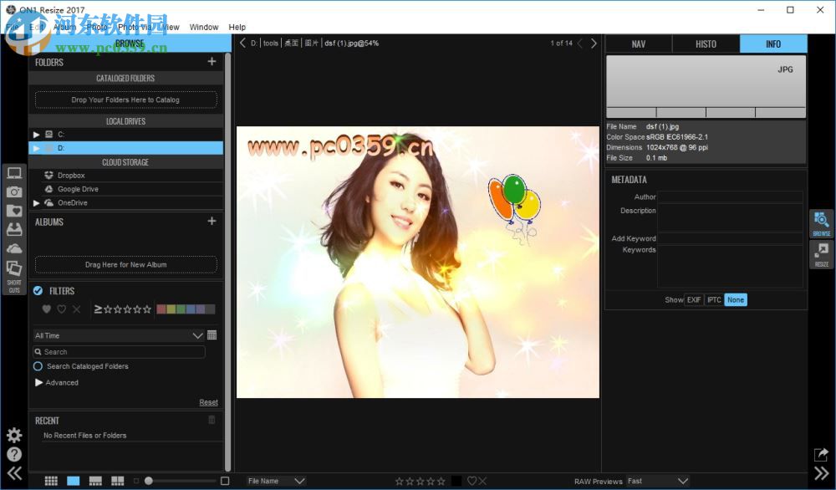Open the All Time filter dropdown
The height and width of the screenshot is (490, 836).
(x=117, y=334)
